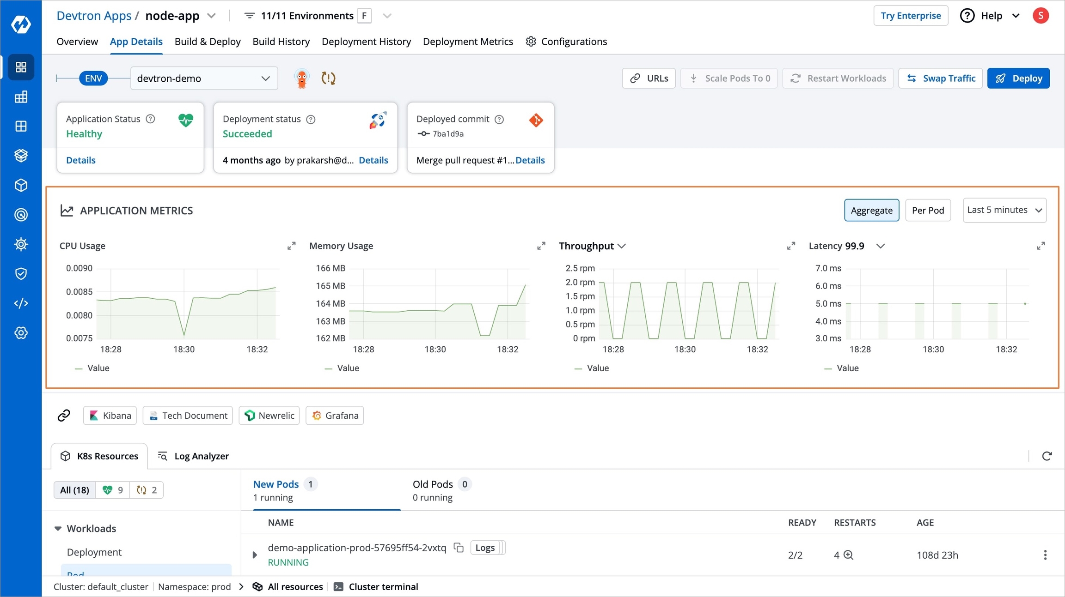The height and width of the screenshot is (597, 1065).
Task: Switch metrics view to Per Pod
Action: click(x=928, y=210)
